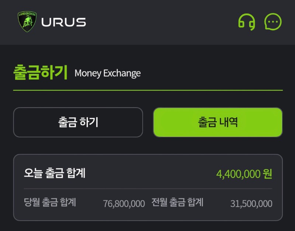Click the green divider line under the heading

148,90
